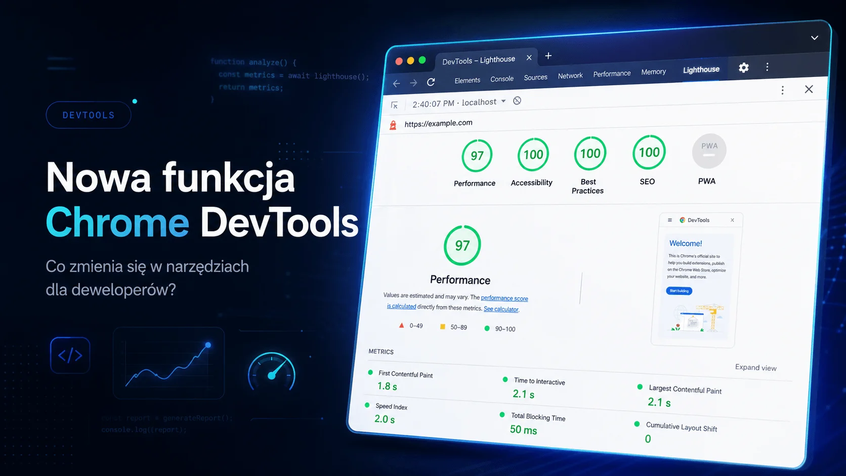The width and height of the screenshot is (846, 476).
Task: Click the METRICS section heading
Action: point(381,352)
